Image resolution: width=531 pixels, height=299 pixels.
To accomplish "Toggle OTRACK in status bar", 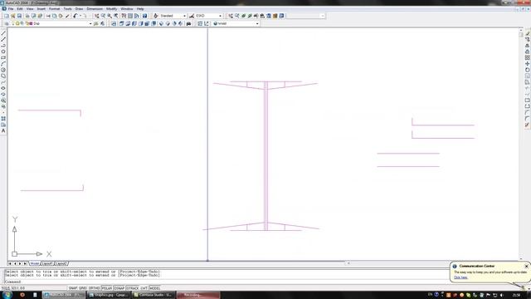I will coord(133,288).
